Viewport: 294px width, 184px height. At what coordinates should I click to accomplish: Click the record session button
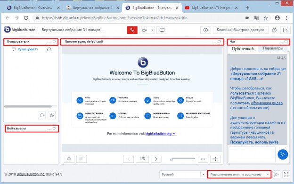[205, 30]
